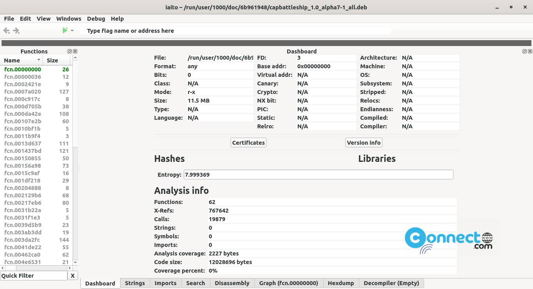The width and height of the screenshot is (533, 289).
Task: Click the flag name or address field
Action: (x=234, y=31)
